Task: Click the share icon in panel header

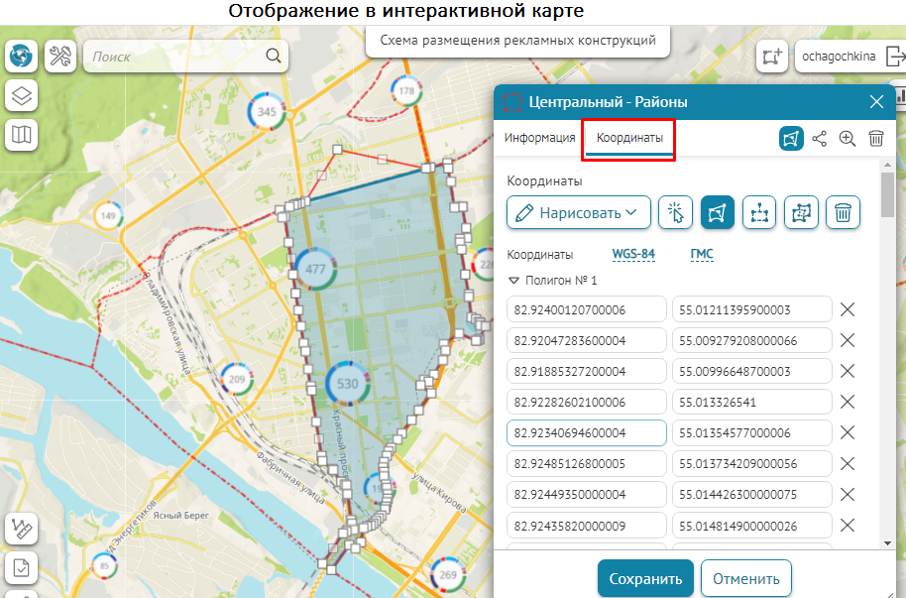Action: [819, 139]
